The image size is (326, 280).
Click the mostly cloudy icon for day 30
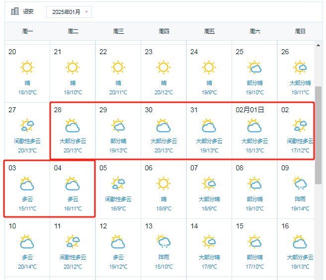(x=163, y=126)
